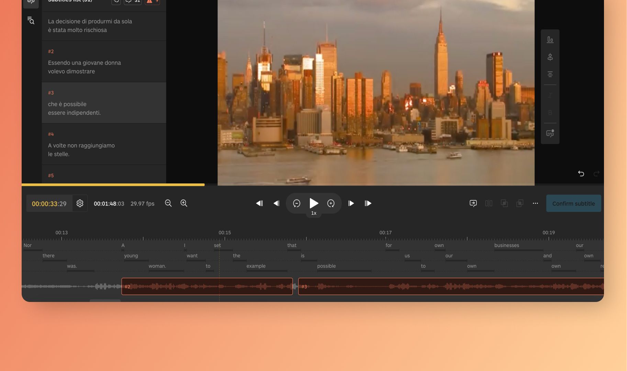Merge subtitle with next one
627x371 pixels.
(x=520, y=203)
